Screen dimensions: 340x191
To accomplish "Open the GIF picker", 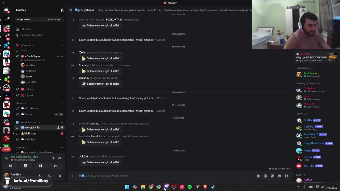I will [x=265, y=176].
